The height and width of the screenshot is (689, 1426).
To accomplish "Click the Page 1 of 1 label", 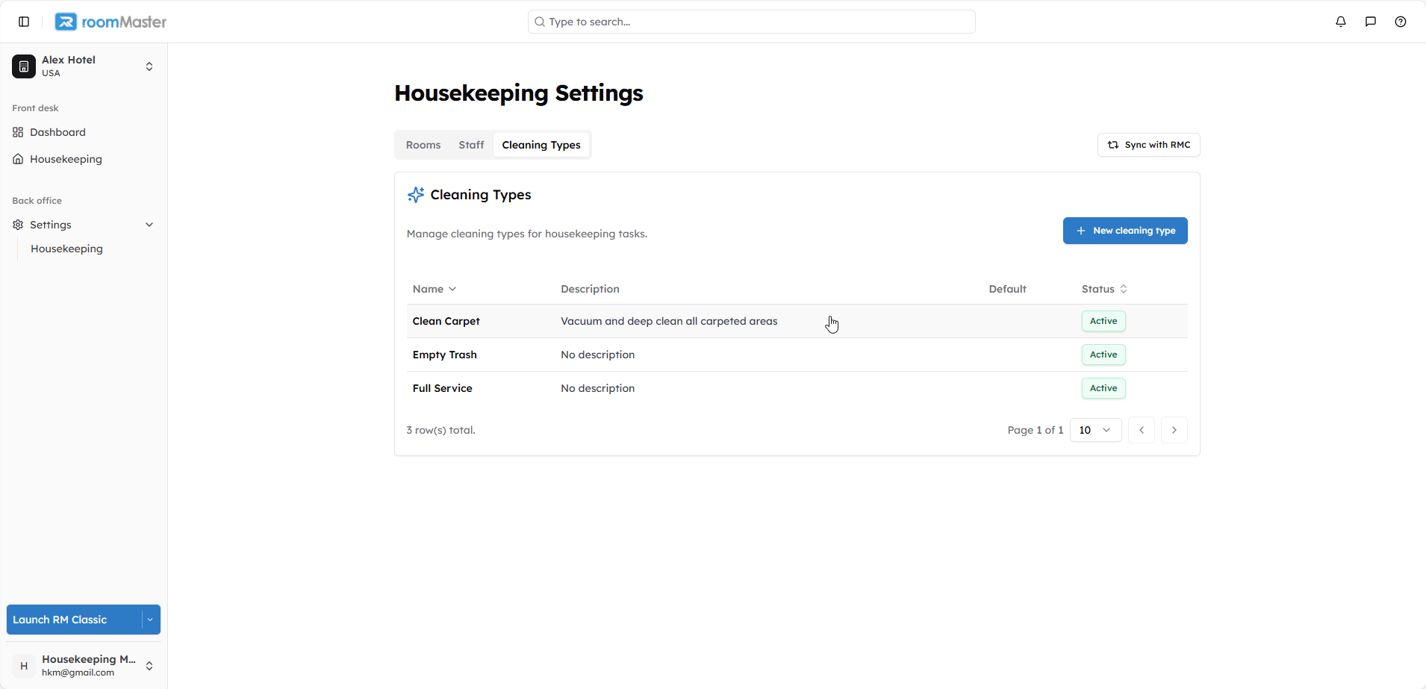I will point(1036,430).
